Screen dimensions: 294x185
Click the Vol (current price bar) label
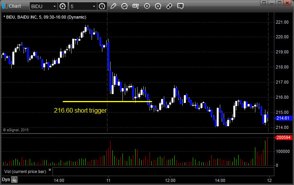pos(25,171)
